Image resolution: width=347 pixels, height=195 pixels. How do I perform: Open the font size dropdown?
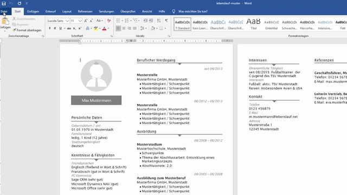(80, 21)
